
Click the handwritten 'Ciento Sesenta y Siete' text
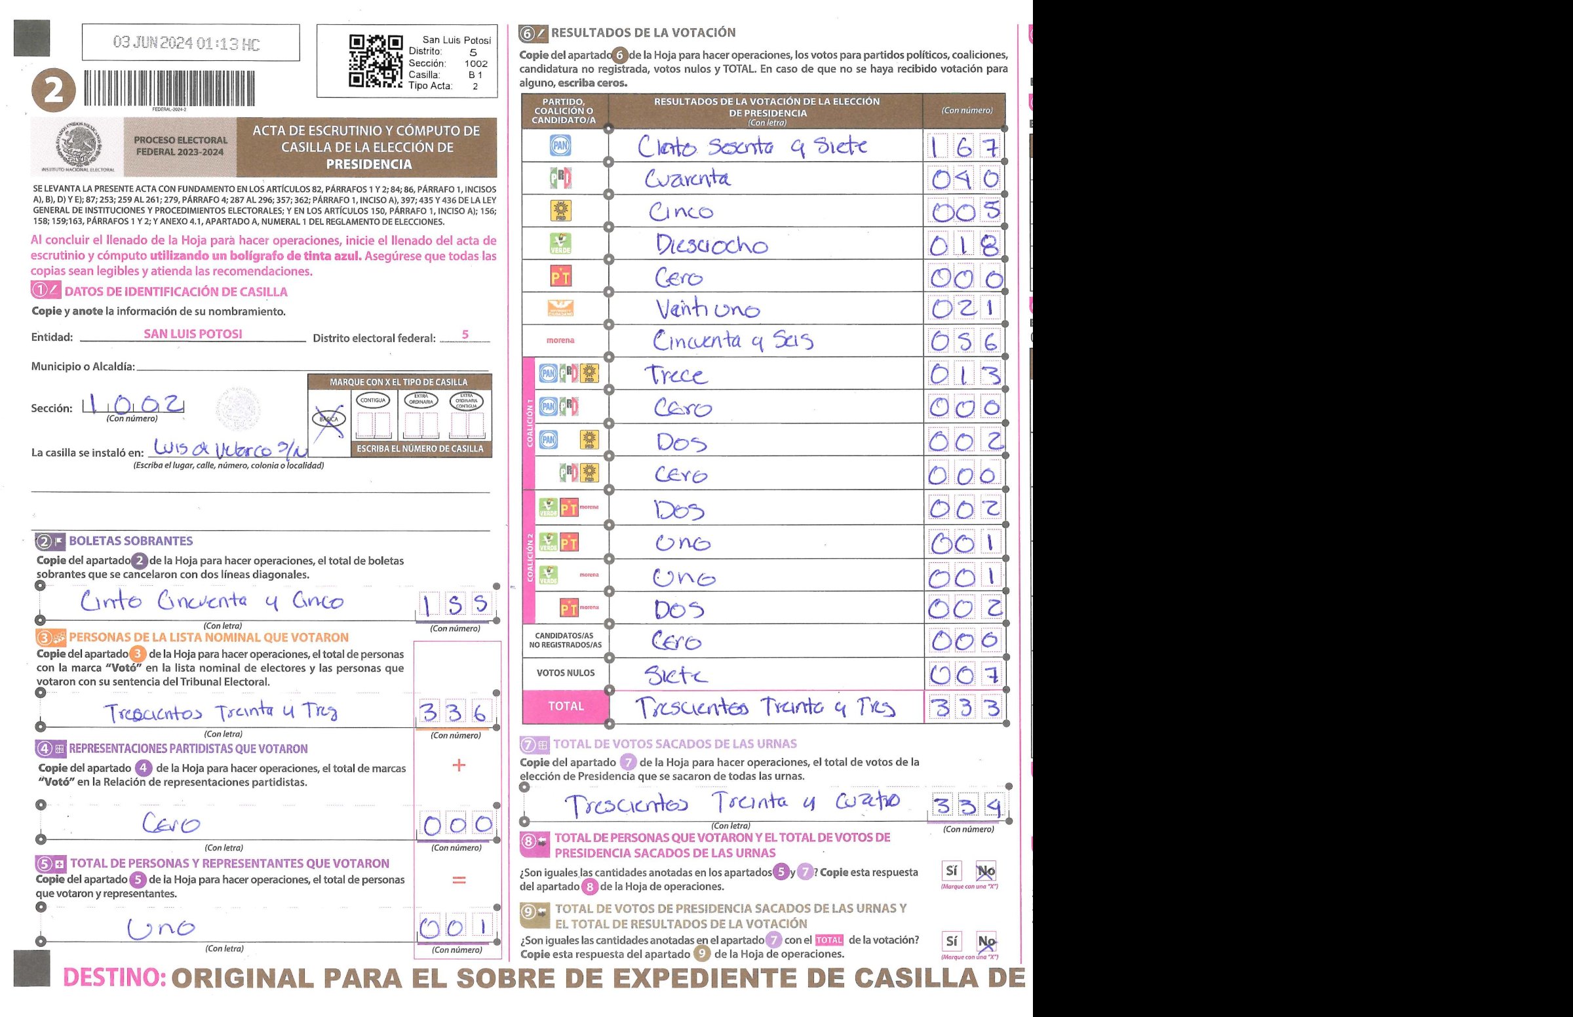point(752,146)
